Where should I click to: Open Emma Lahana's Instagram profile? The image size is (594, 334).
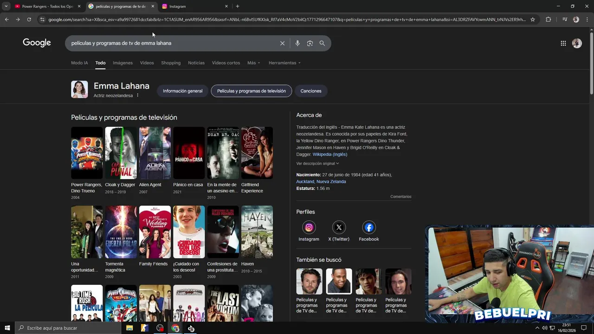(x=309, y=231)
